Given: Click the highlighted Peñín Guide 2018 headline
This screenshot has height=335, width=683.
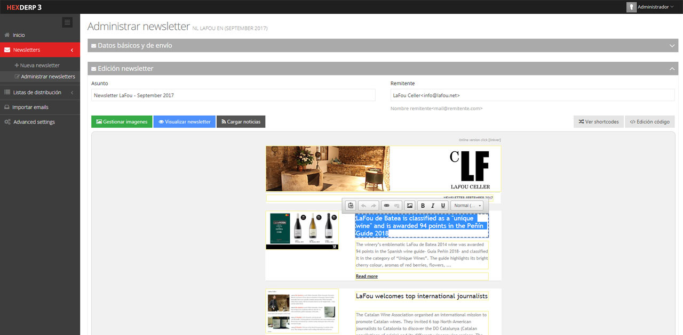Looking at the screenshot, I should click(x=422, y=226).
